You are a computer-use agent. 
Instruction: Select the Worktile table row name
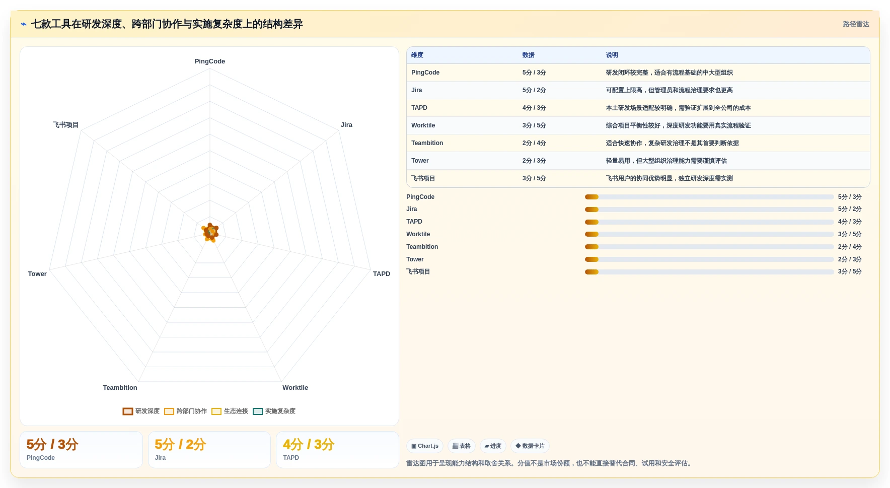[423, 125]
